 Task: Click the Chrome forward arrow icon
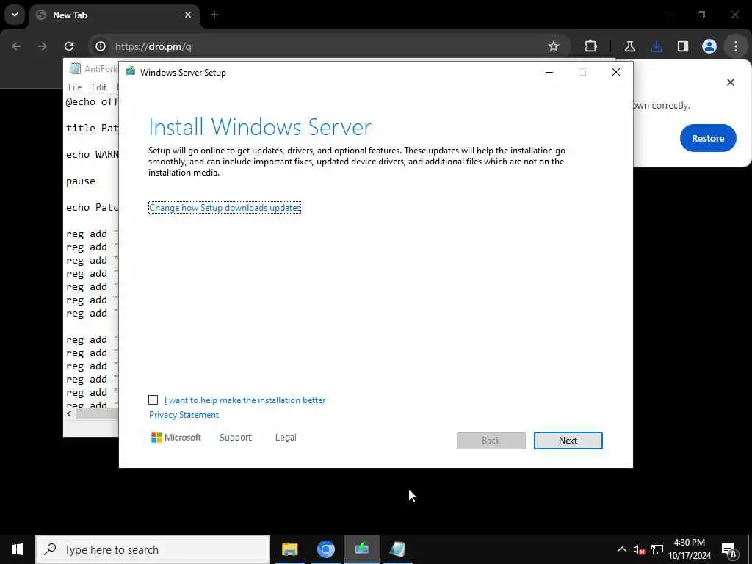[x=42, y=46]
